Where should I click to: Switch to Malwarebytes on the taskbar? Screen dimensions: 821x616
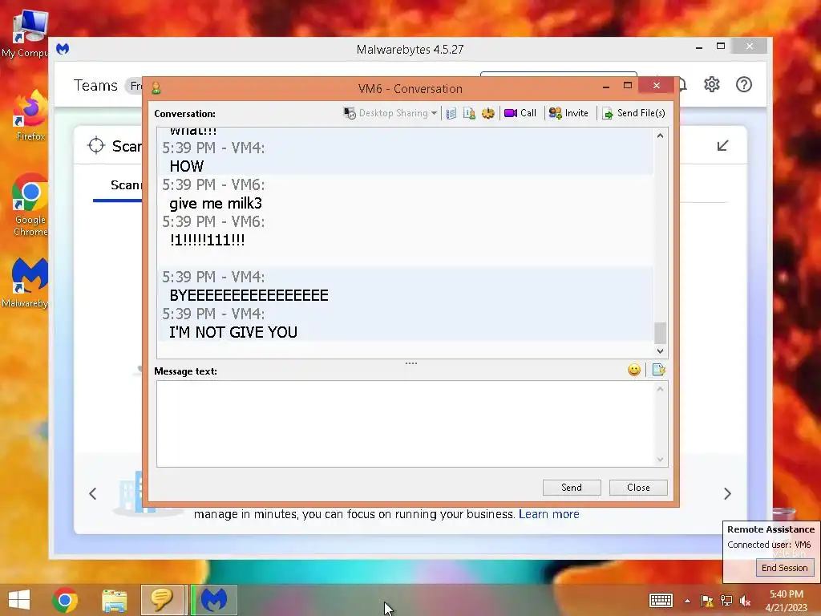(213, 600)
